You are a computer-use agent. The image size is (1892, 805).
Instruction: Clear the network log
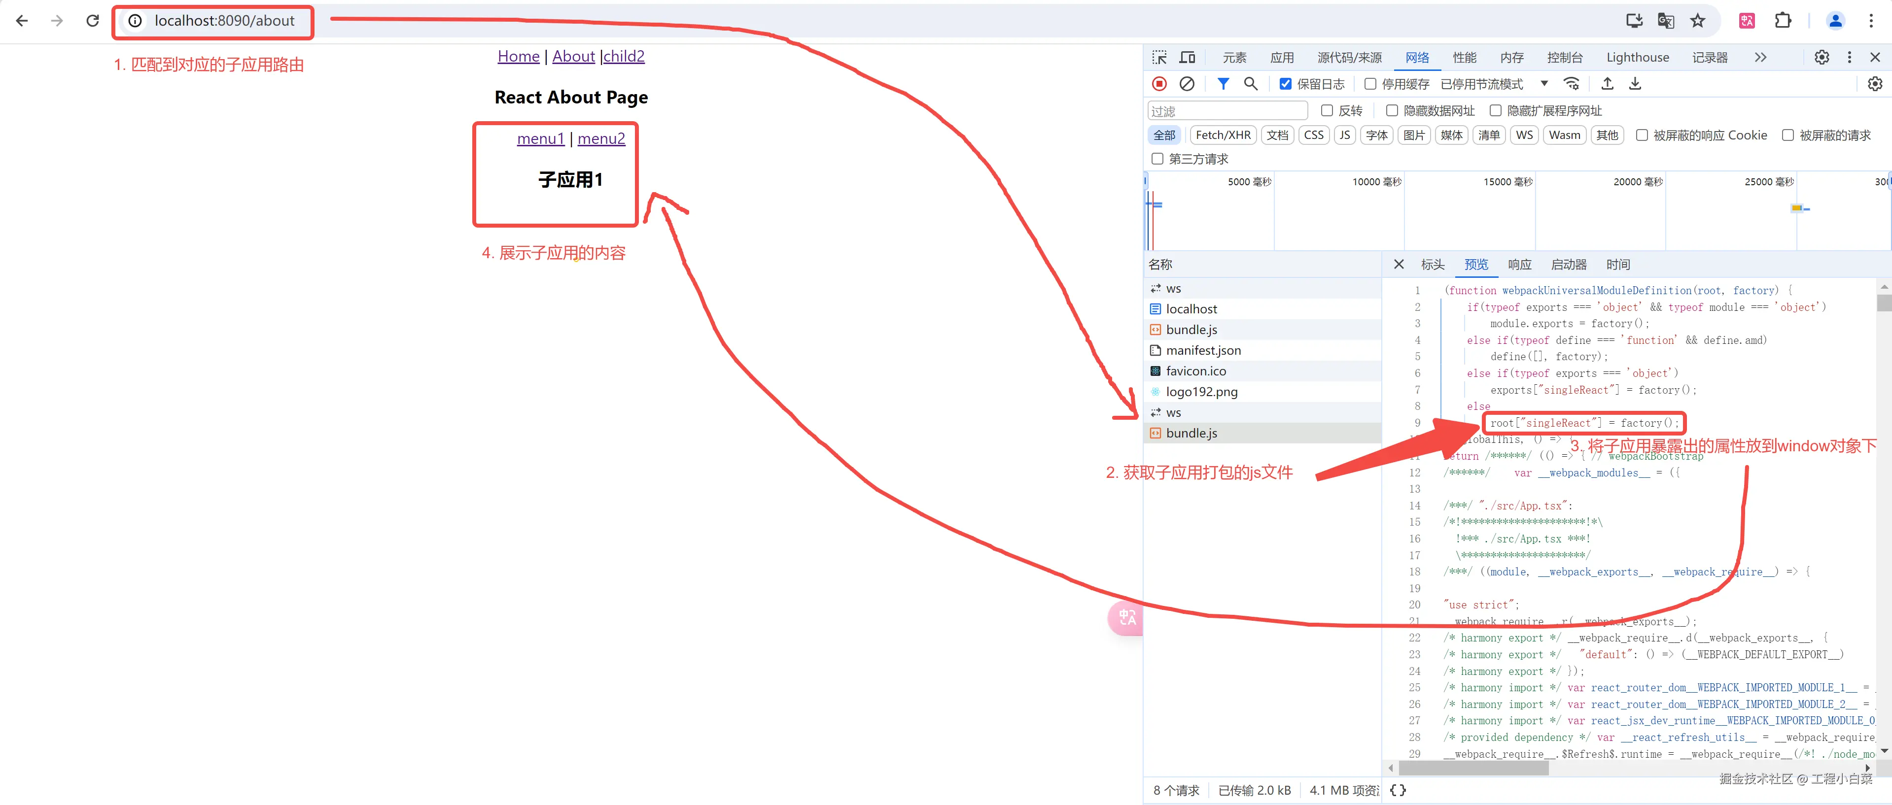pos(1186,84)
